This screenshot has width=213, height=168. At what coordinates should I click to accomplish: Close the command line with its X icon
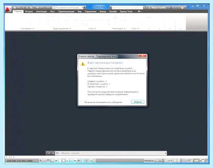49,153
